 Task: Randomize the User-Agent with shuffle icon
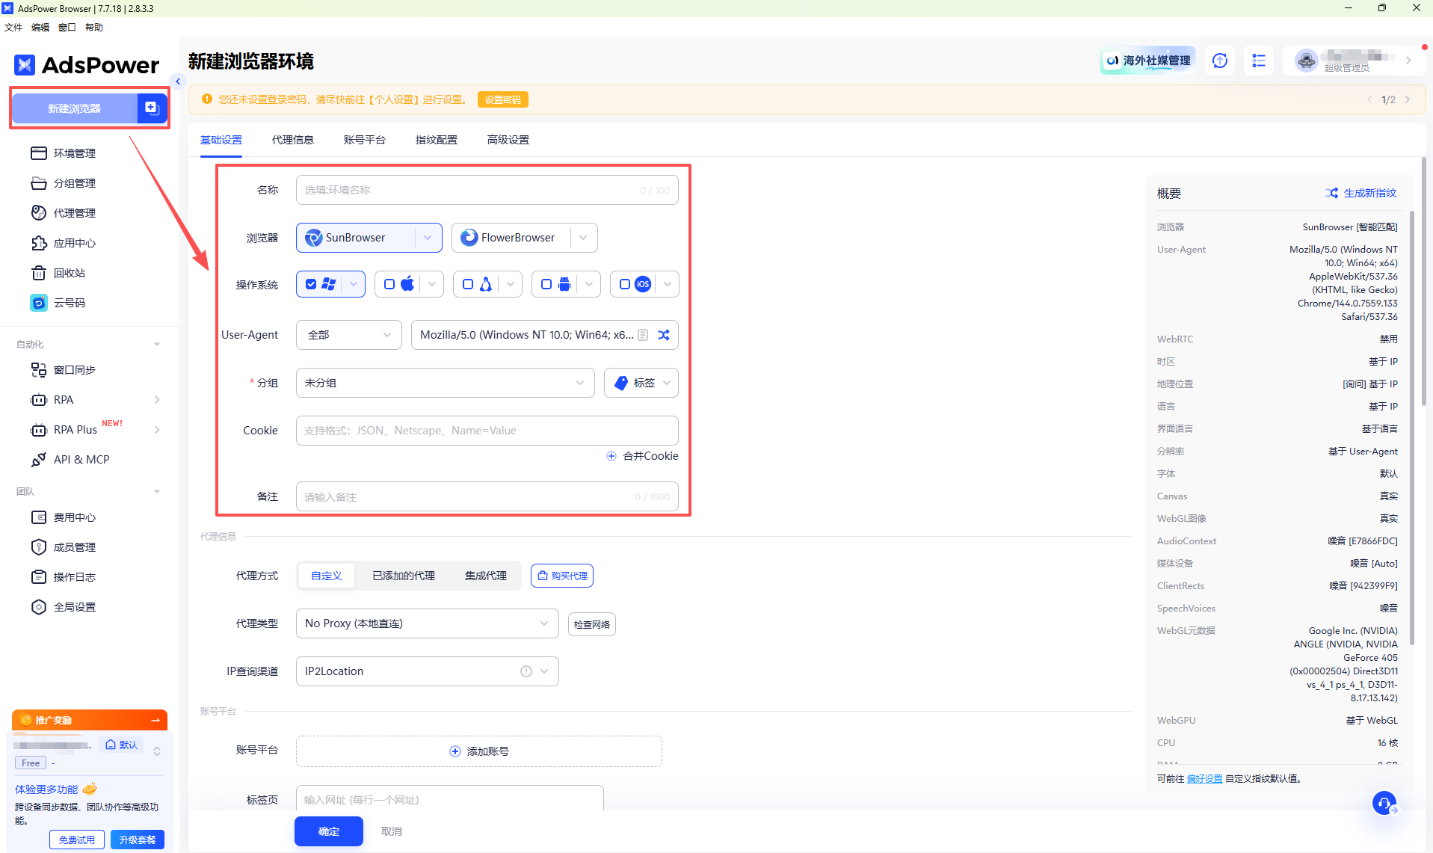click(x=664, y=335)
